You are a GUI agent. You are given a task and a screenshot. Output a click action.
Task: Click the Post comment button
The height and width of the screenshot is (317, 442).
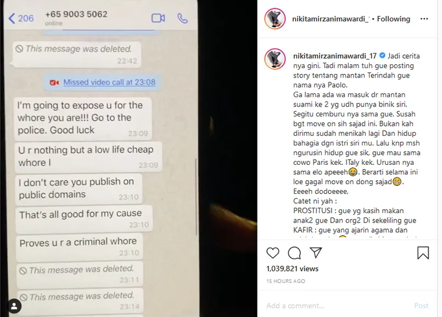point(421,305)
